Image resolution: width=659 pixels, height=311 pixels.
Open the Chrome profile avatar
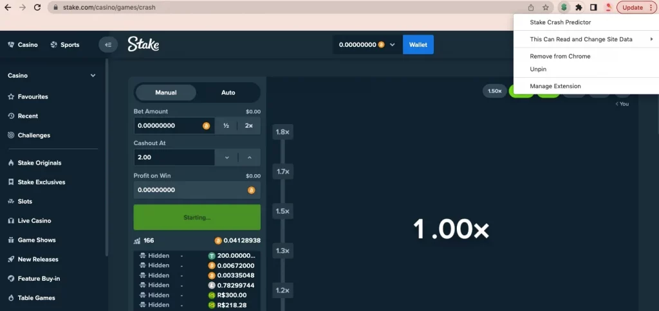(608, 8)
